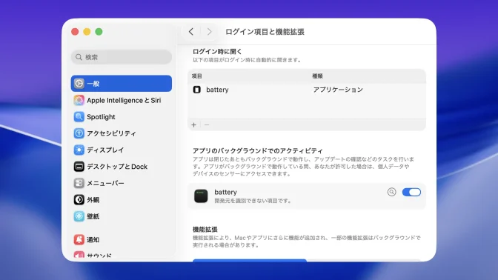
Task: Open the 通知 bell icon
Action: pos(79,240)
